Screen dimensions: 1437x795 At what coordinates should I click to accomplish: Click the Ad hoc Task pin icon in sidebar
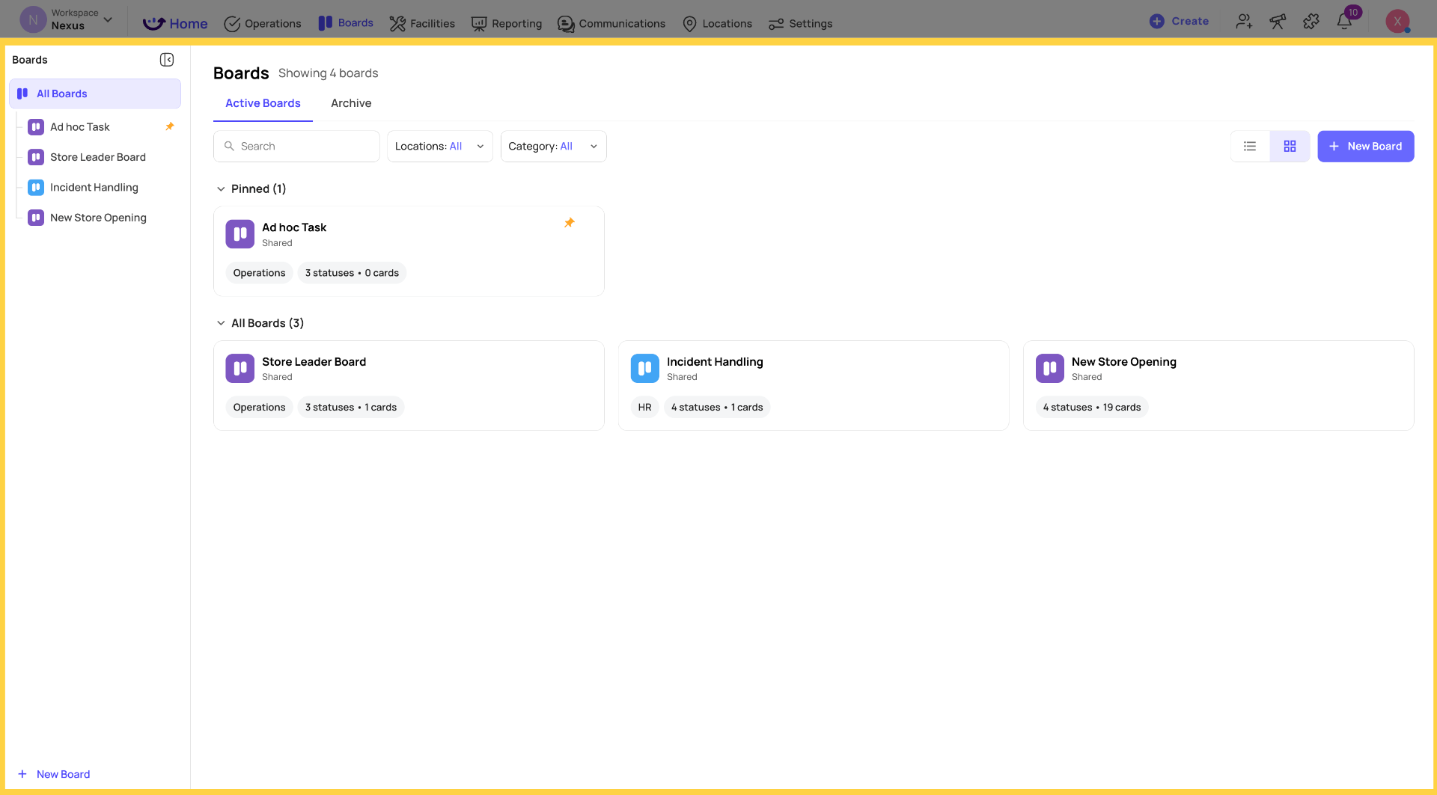tap(170, 126)
